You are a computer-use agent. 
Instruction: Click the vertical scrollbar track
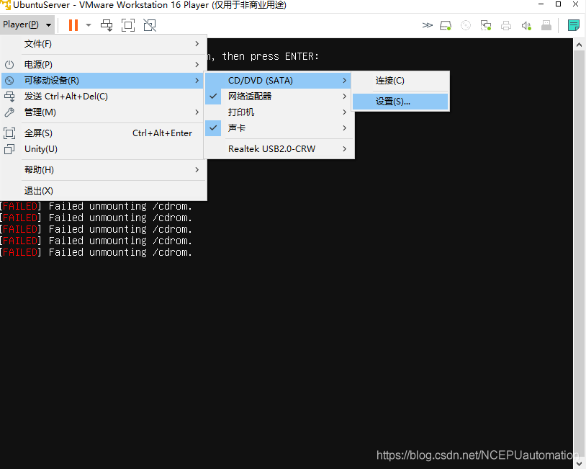coord(580,254)
